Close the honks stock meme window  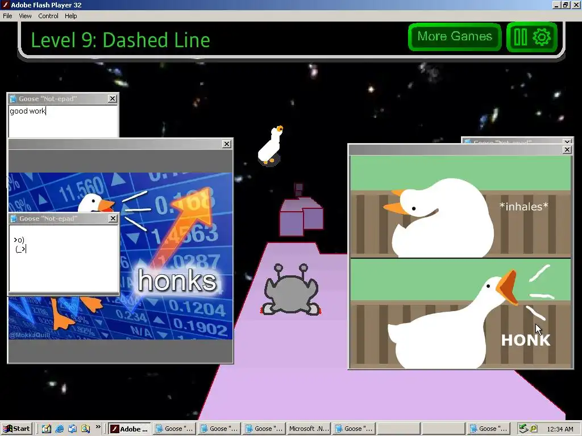coord(226,144)
